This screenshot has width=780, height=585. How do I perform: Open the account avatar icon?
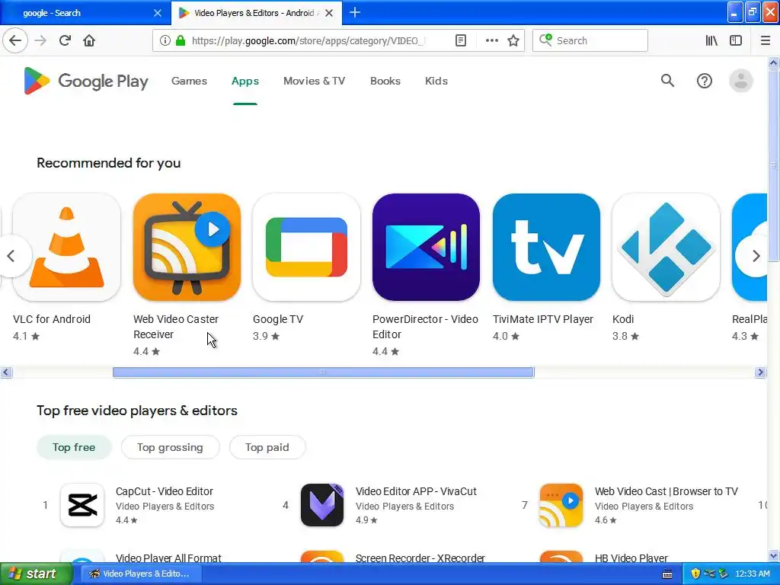point(740,81)
